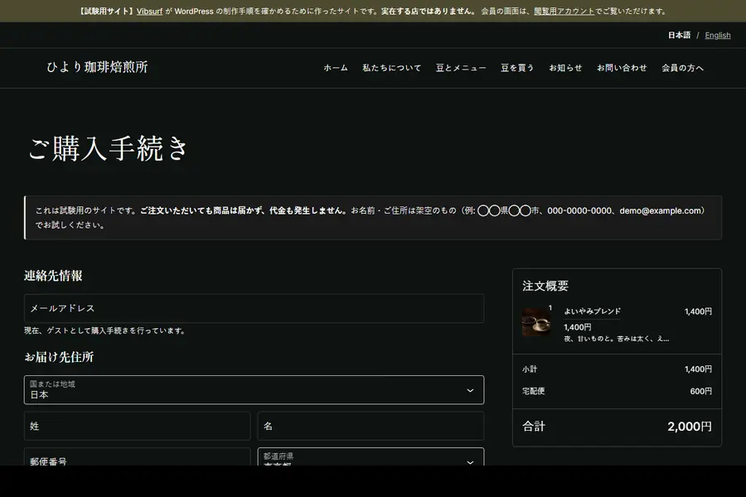This screenshot has width=746, height=497.
Task: Click the よいやみブレンド product name
Action: coord(593,311)
